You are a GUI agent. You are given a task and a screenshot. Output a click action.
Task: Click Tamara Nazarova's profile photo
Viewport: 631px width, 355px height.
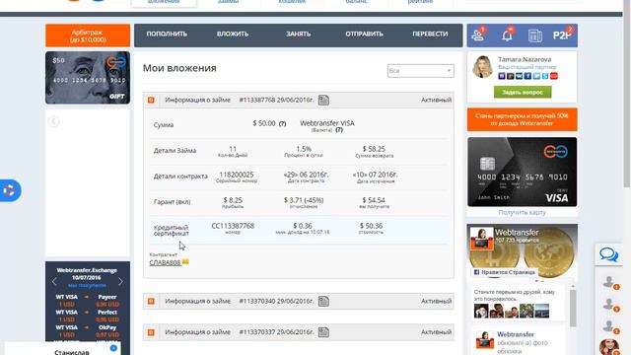(482, 66)
